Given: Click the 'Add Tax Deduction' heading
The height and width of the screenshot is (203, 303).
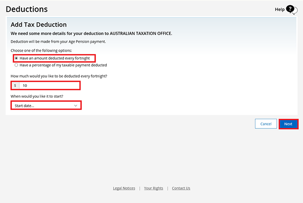Looking at the screenshot, I should coord(39,25).
